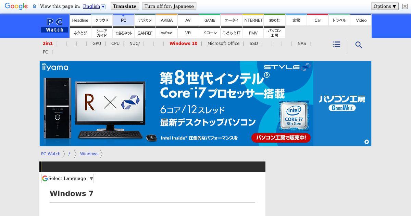Click the search magnifier icon
411x216 pixels.
359,45
